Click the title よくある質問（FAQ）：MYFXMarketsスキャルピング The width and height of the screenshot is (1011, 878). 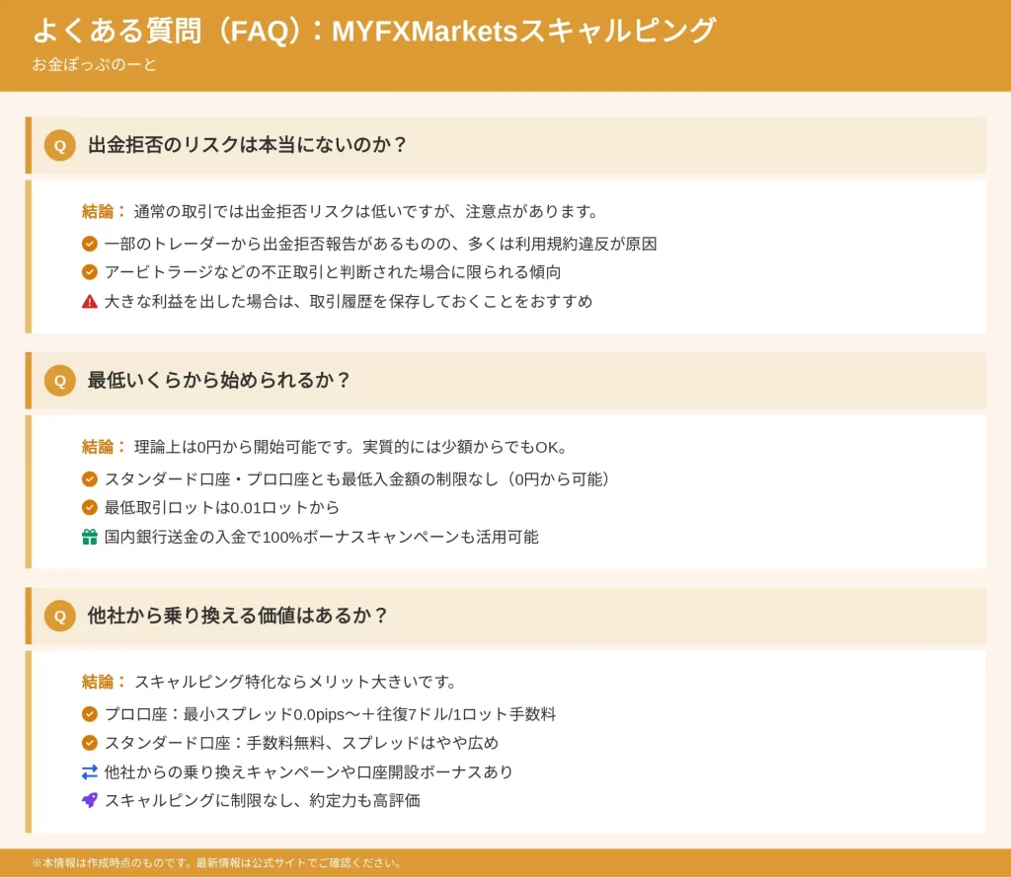coord(374,31)
